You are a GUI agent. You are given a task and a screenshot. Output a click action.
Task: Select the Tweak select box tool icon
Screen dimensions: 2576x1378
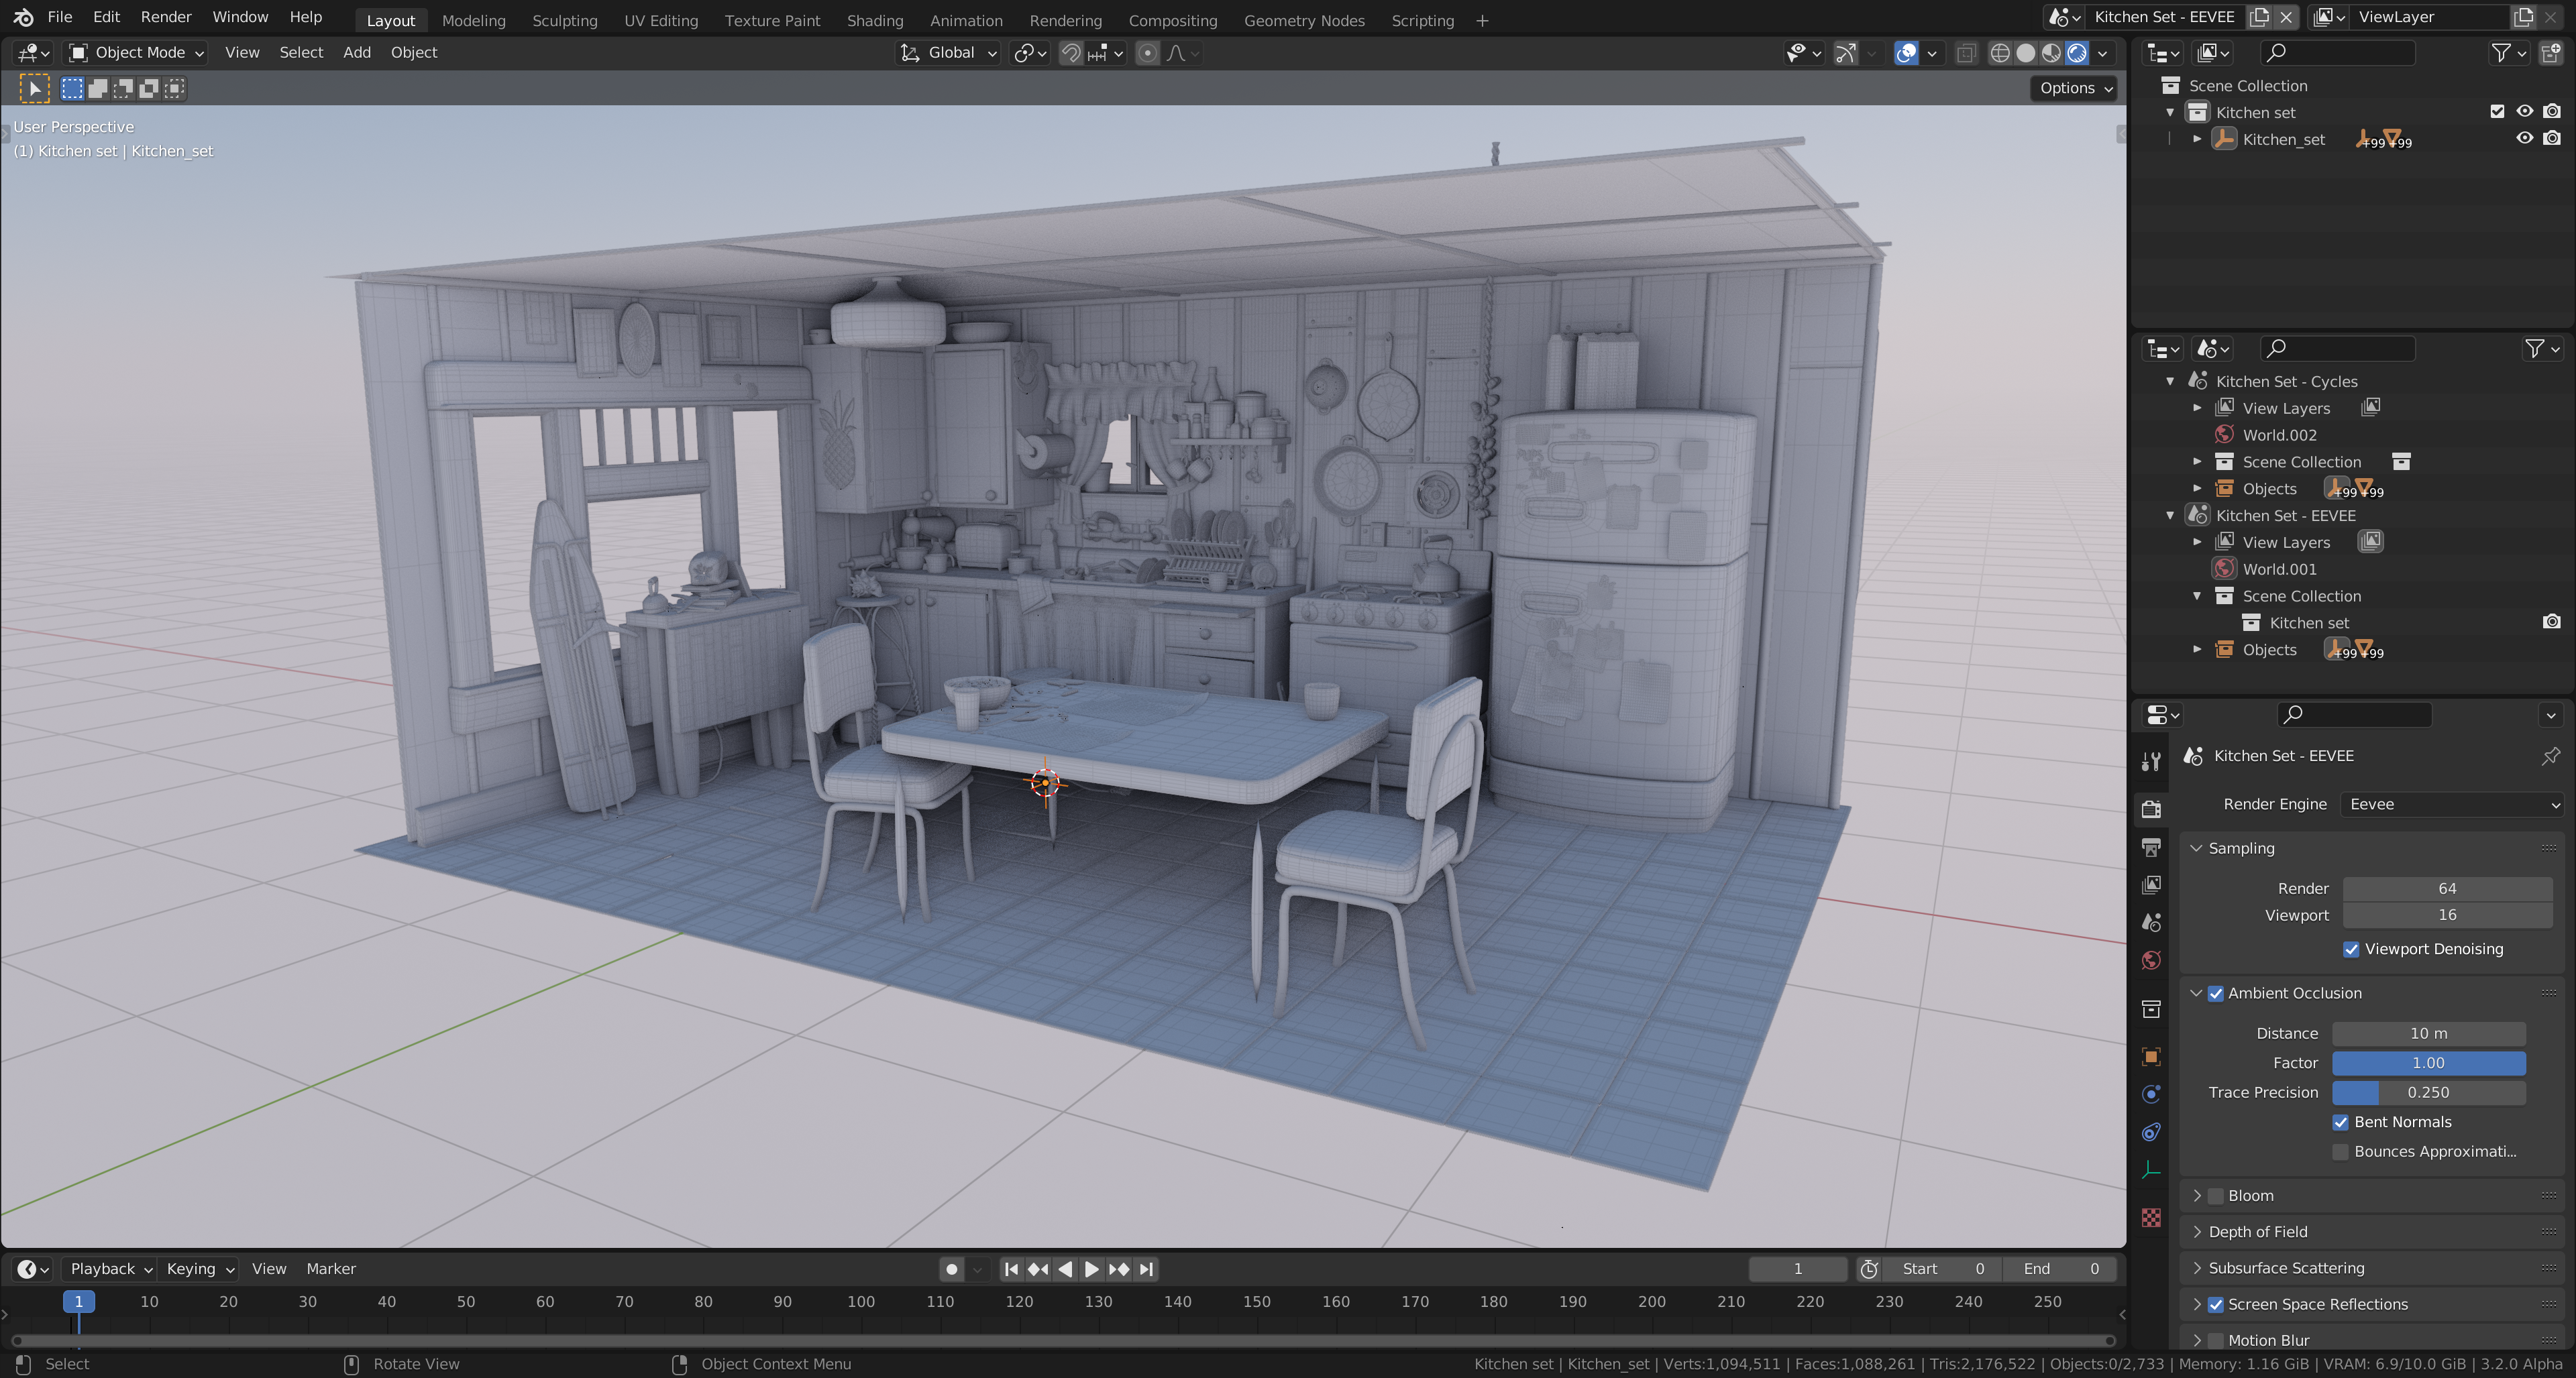34,88
